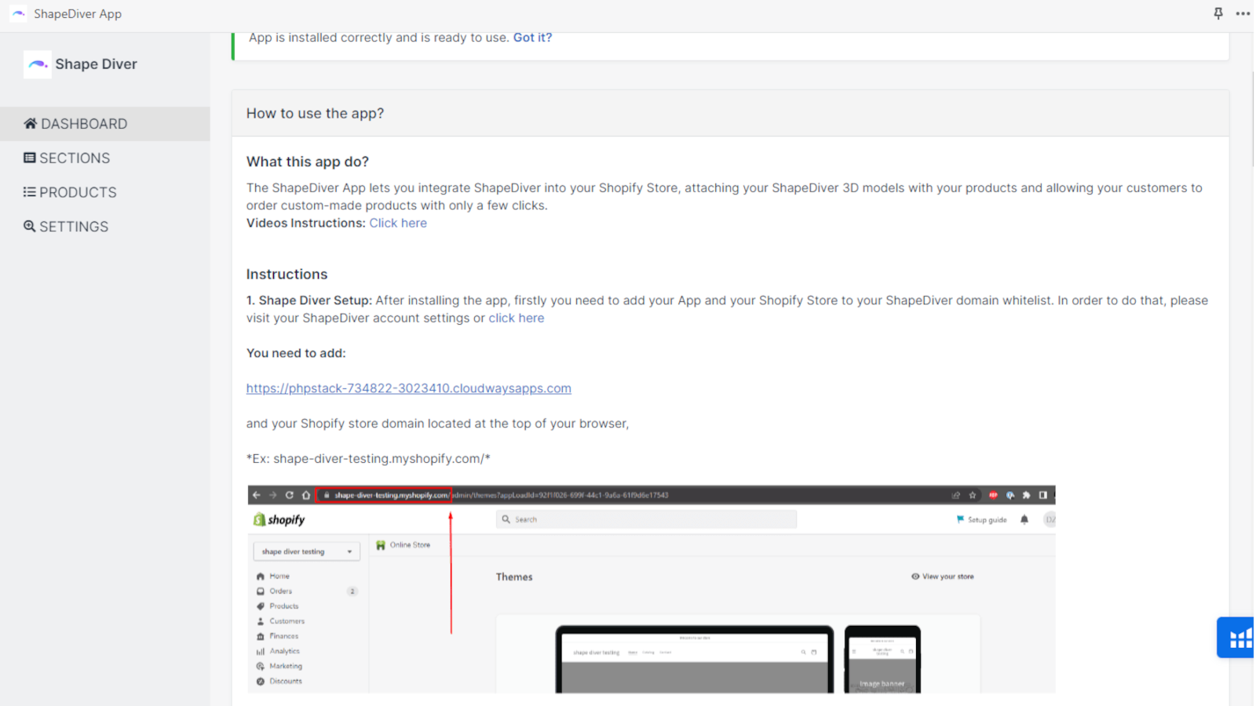The width and height of the screenshot is (1256, 706).
Task: Open Settings in the sidebar
Action: pos(105,227)
